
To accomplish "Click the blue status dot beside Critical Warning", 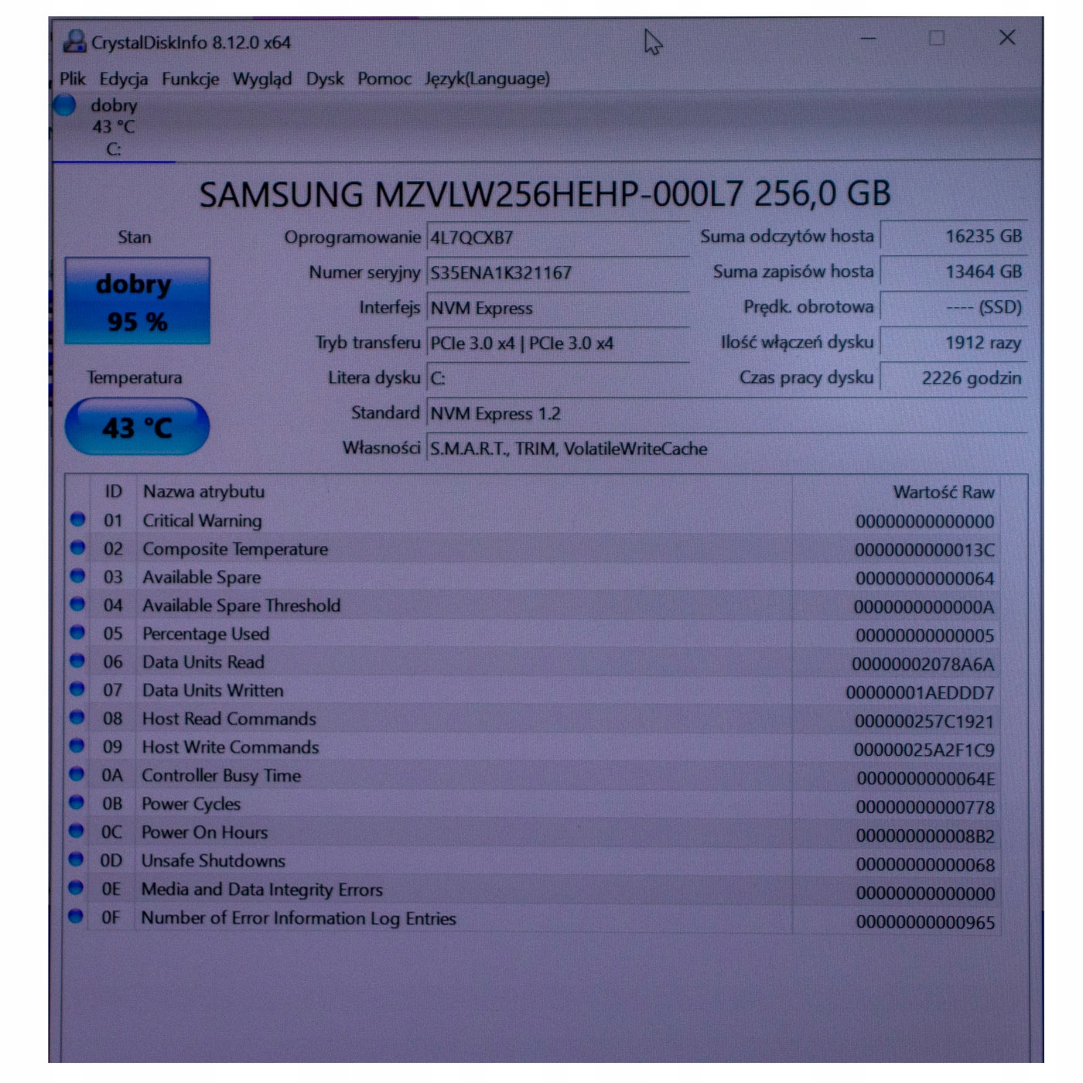I will pyautogui.click(x=77, y=520).
